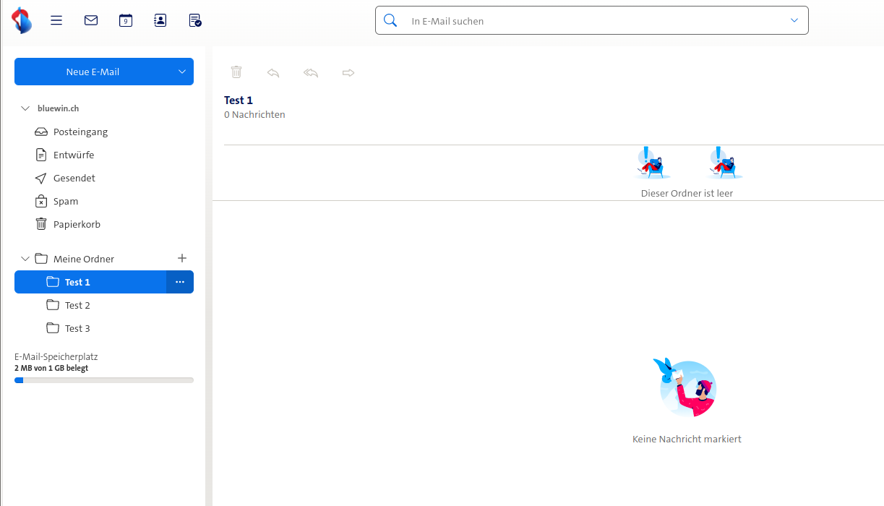
Task: Click the Spam box icon
Action: [x=41, y=201]
